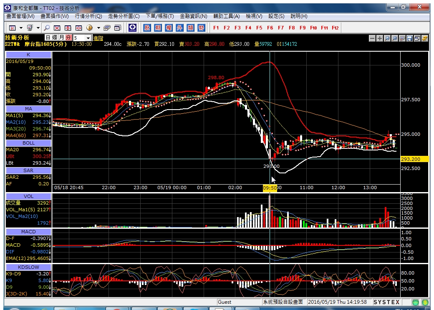The height and width of the screenshot is (310, 434).
Task: Click the minus button on chart toolbar
Action: [x=372, y=38]
